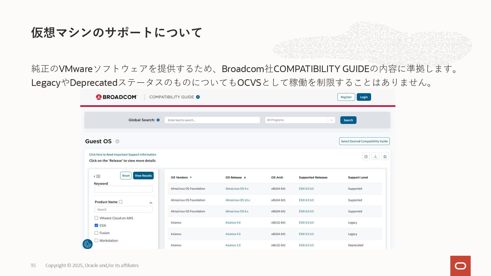Click the OS Arch column header
Image resolution: width=491 pixels, height=276 pixels.
[x=277, y=178]
